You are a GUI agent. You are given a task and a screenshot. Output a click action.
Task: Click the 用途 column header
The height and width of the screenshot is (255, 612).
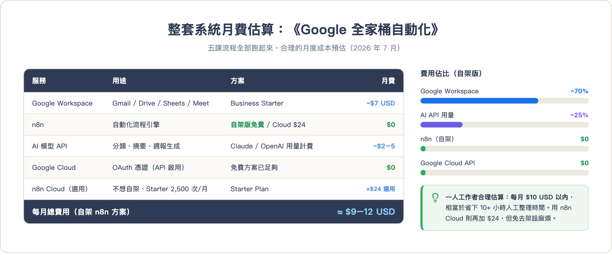coord(119,81)
